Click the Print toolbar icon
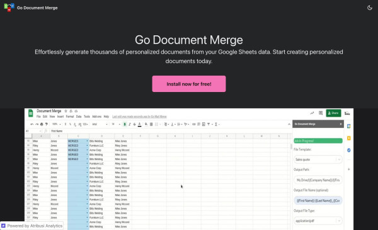The width and height of the screenshot is (378, 230). (x=42, y=124)
